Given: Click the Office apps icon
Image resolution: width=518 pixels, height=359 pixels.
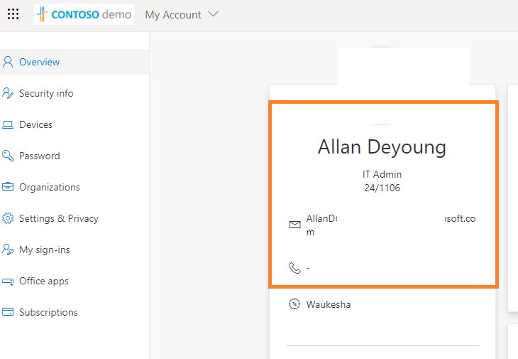Looking at the screenshot, I should [x=8, y=282].
